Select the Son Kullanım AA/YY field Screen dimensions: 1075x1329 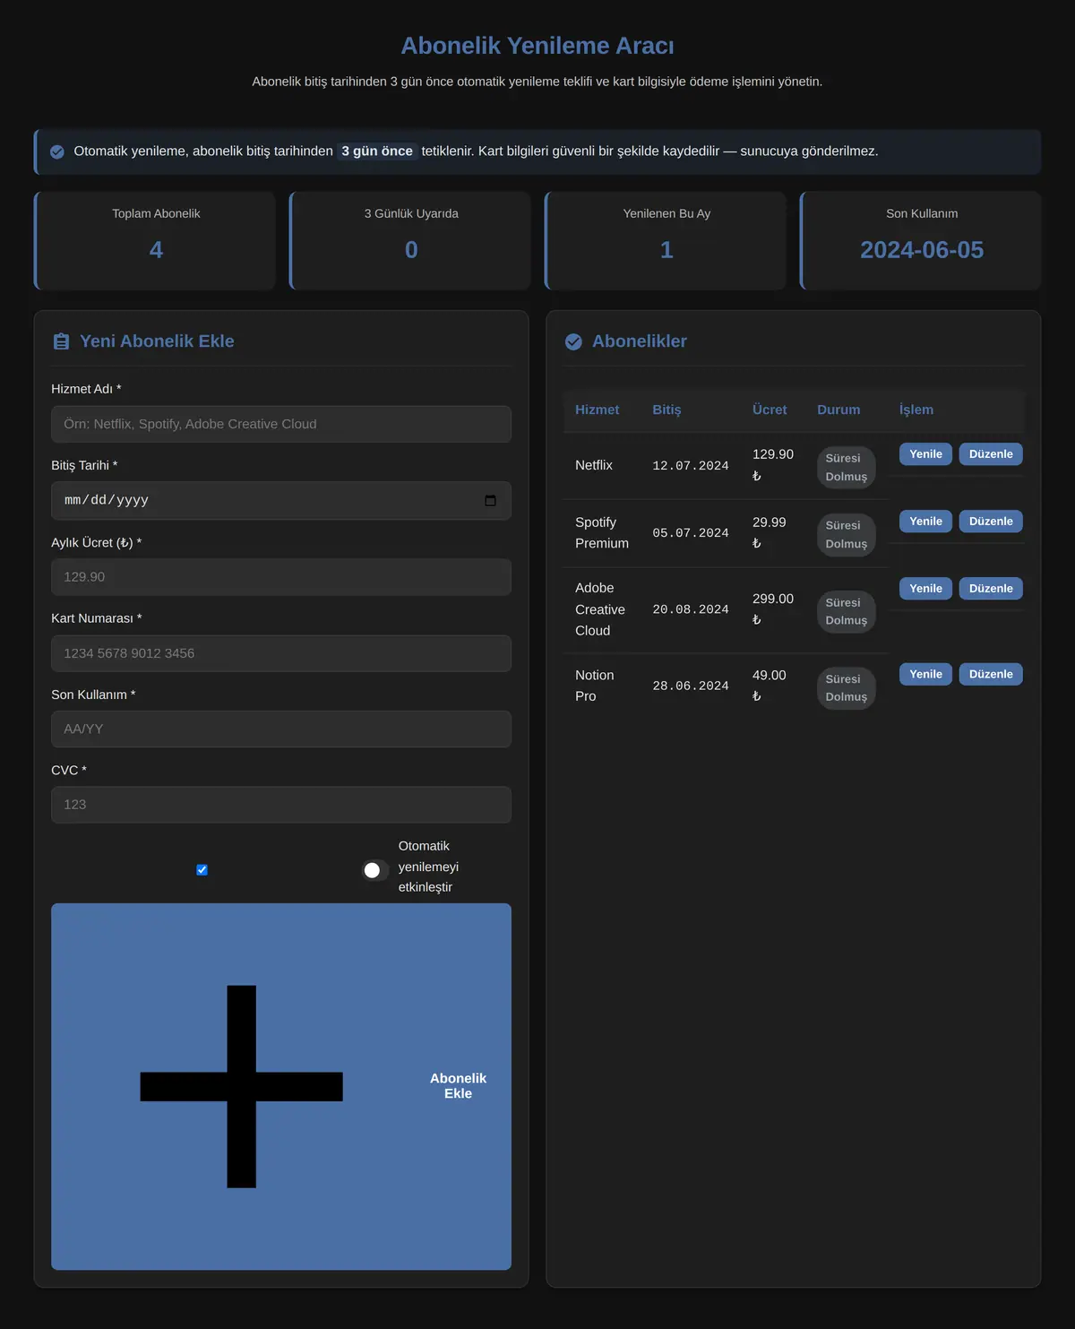tap(281, 729)
